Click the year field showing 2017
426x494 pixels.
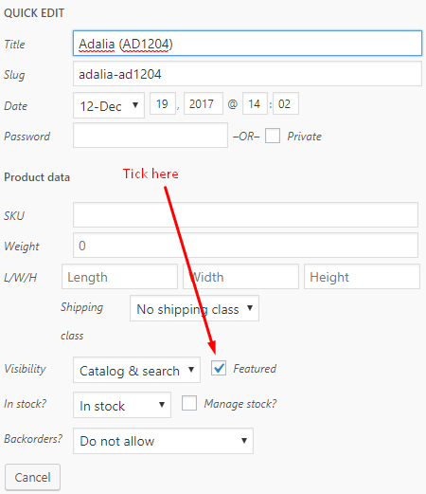point(204,103)
